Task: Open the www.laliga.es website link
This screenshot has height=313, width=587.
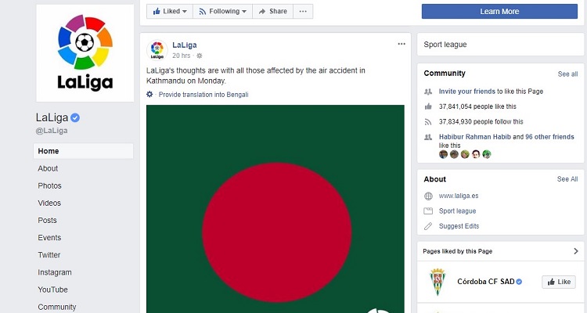Action: 458,196
